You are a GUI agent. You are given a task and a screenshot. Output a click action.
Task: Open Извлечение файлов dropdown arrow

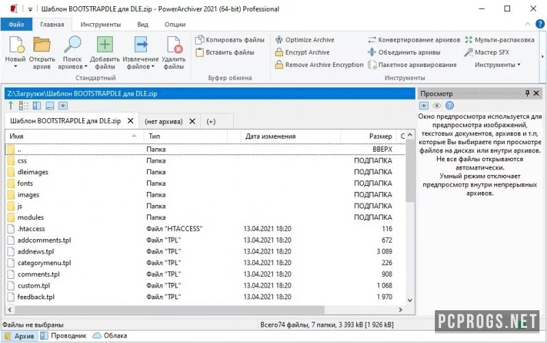tap(152, 66)
